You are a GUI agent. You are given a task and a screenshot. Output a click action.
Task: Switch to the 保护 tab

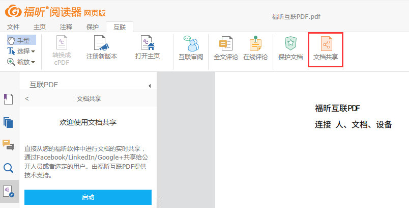point(93,27)
